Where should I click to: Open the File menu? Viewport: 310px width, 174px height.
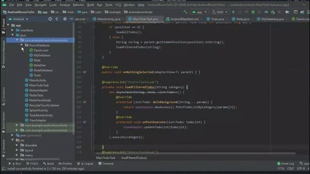[x=12, y=5]
